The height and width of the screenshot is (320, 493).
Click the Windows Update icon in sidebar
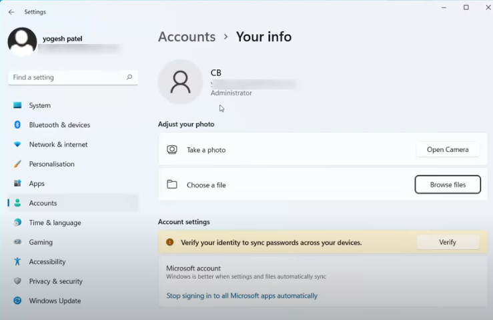[x=17, y=301]
